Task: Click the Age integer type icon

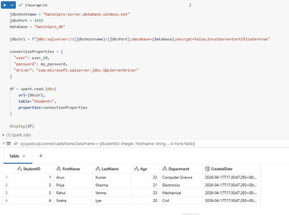Action: tap(136, 169)
